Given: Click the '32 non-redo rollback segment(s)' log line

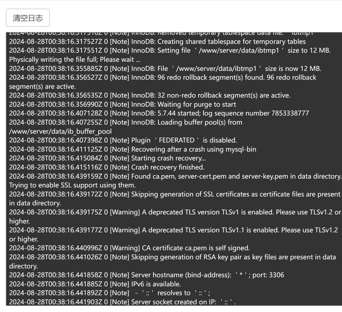Looking at the screenshot, I should click(x=150, y=95).
